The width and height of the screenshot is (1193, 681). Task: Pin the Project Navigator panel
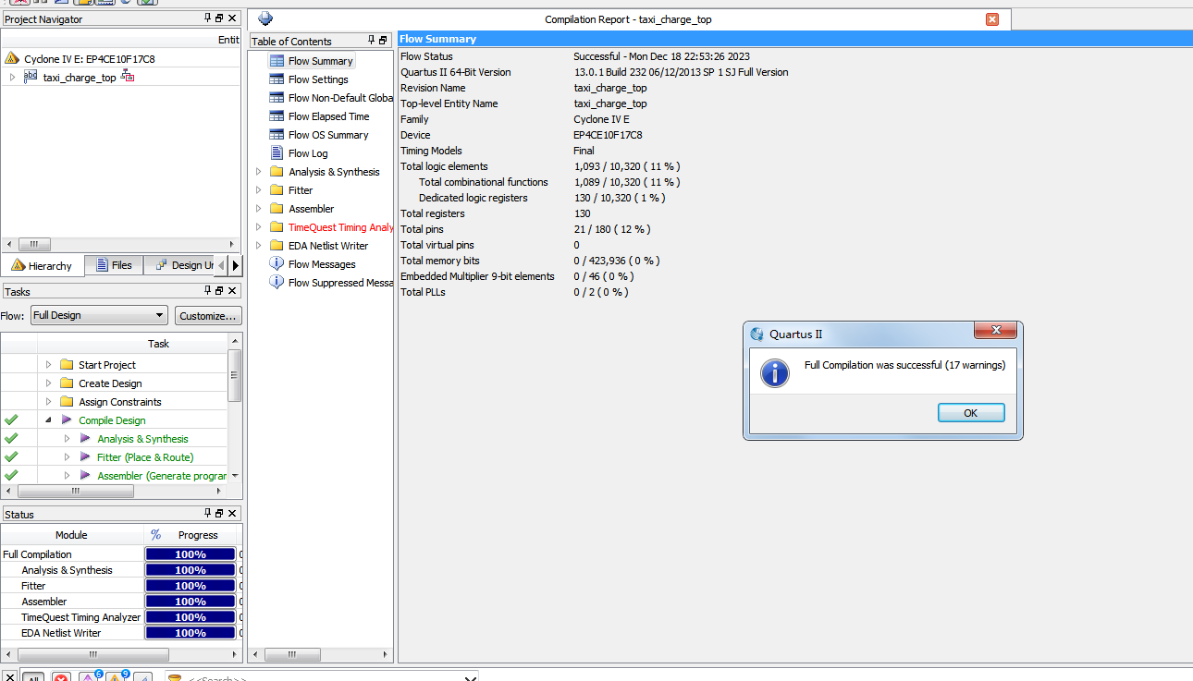207,18
